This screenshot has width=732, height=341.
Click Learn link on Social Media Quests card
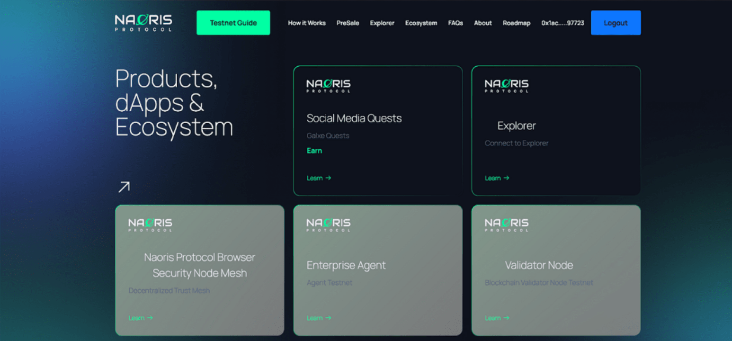coord(319,178)
